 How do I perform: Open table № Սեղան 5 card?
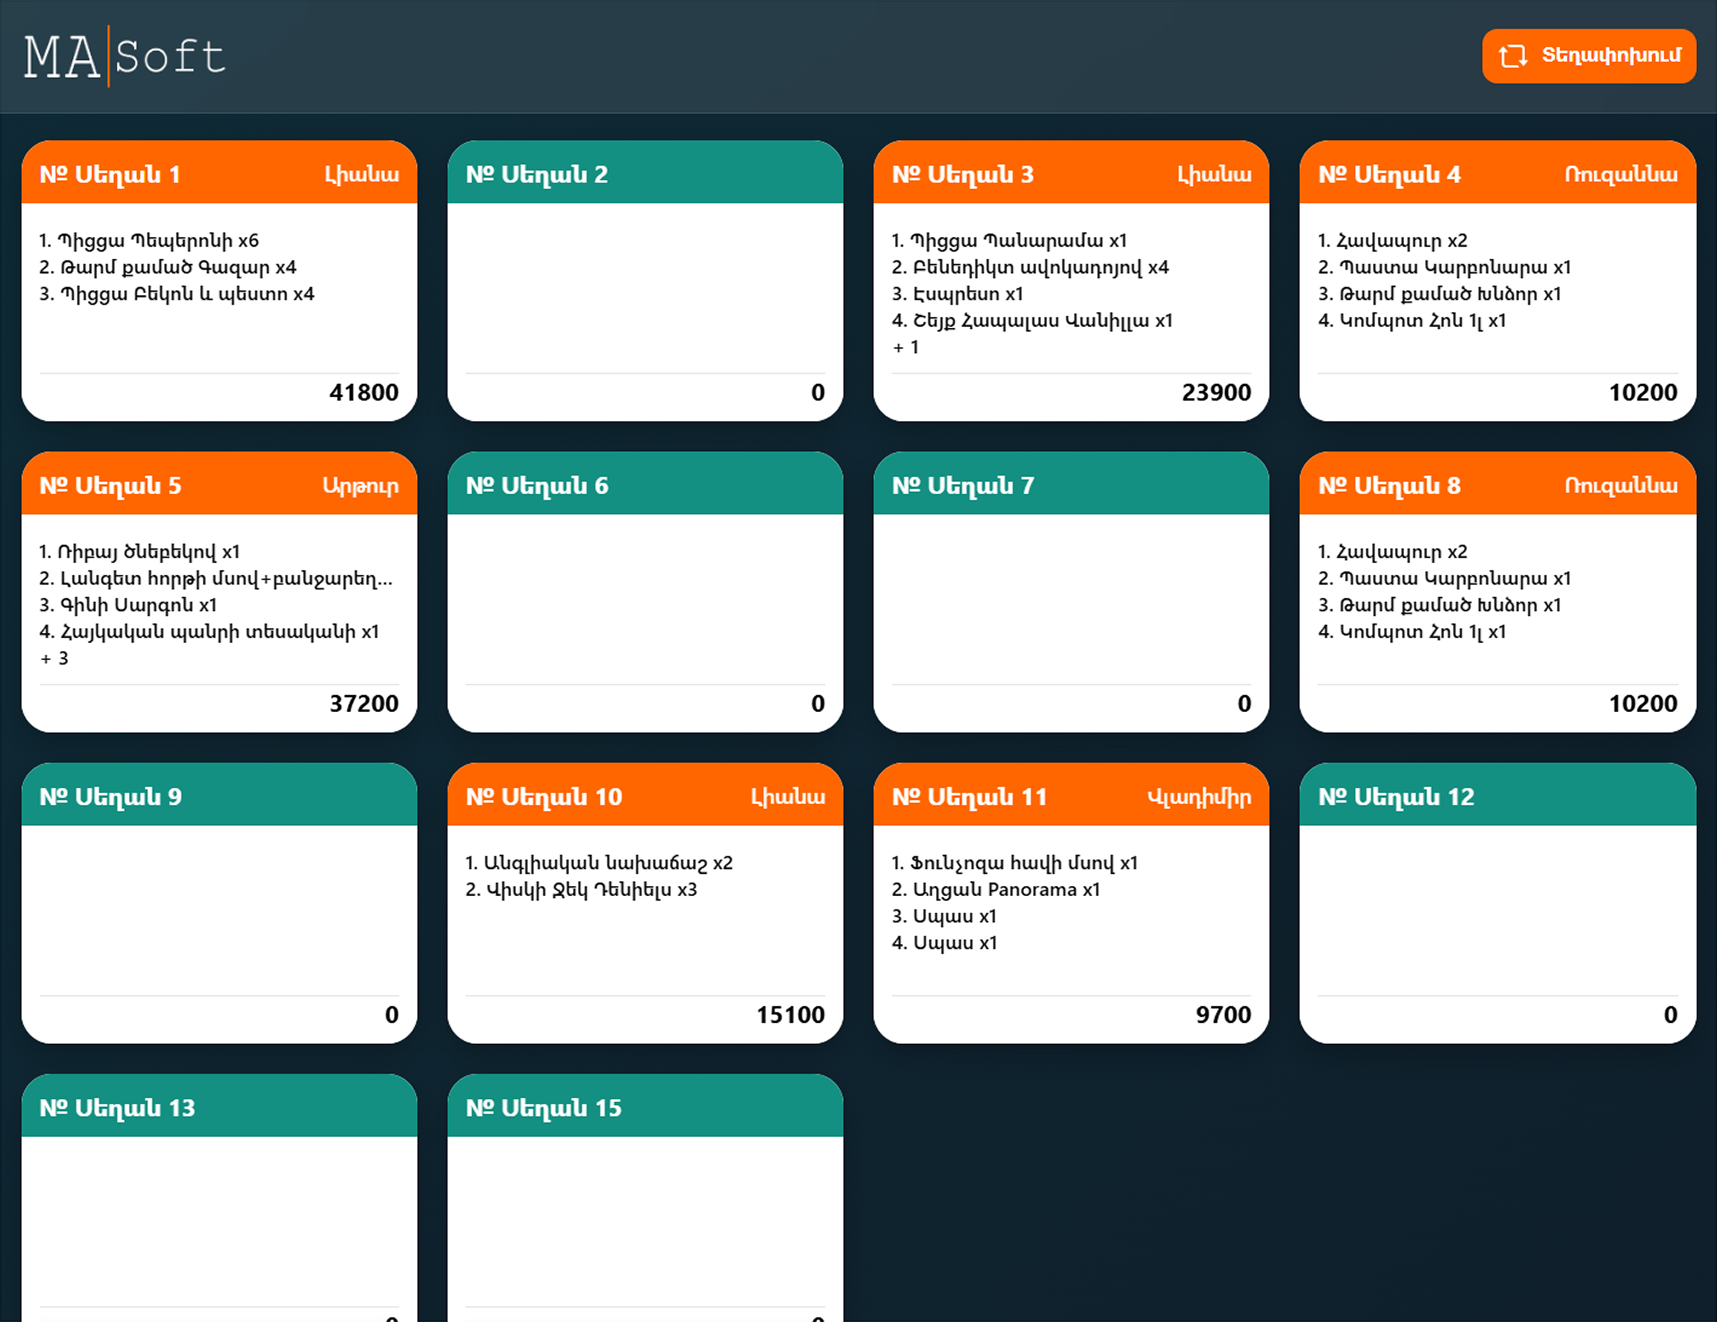pyautogui.click(x=219, y=592)
